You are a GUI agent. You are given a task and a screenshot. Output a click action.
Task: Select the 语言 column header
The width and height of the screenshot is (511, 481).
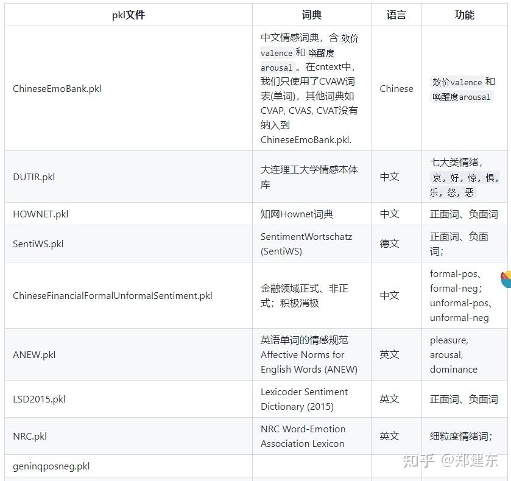point(397,14)
